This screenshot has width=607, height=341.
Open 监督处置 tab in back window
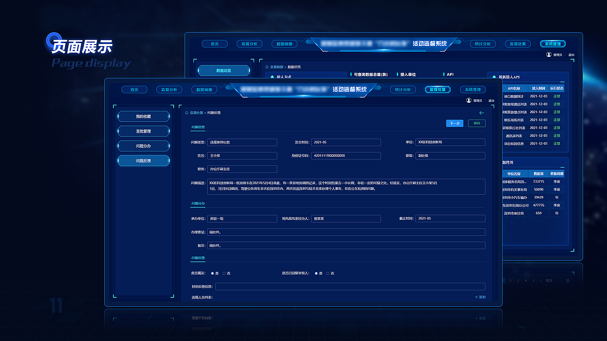click(x=518, y=44)
